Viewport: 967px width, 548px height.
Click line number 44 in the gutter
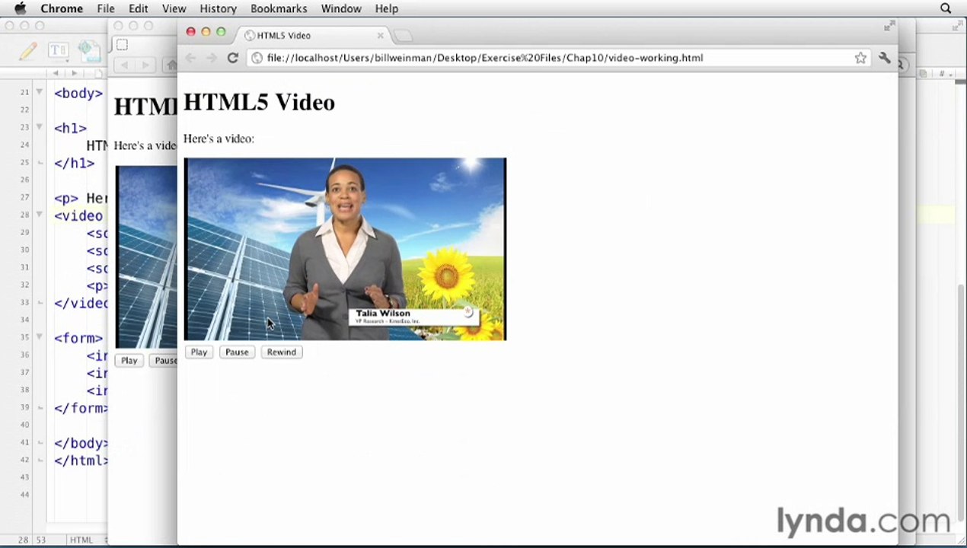[x=24, y=495]
